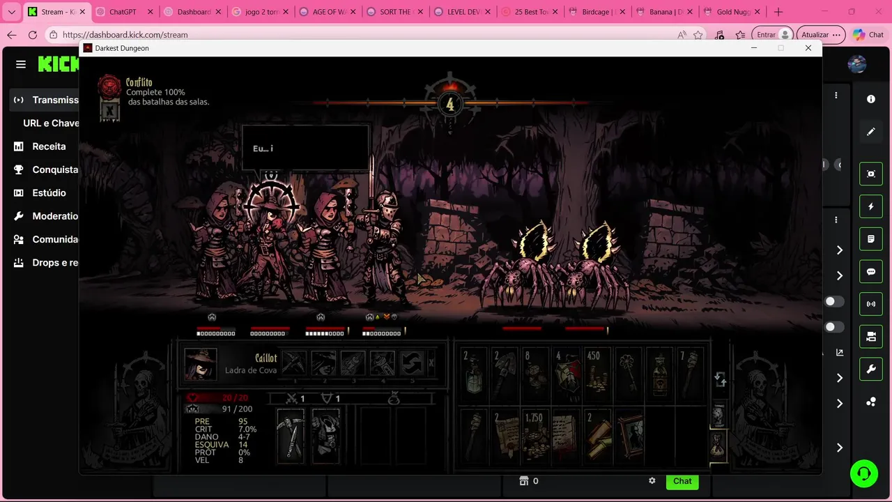The height and width of the screenshot is (502, 892).
Task: Click the note document icon in right toolbar
Action: [x=871, y=239]
